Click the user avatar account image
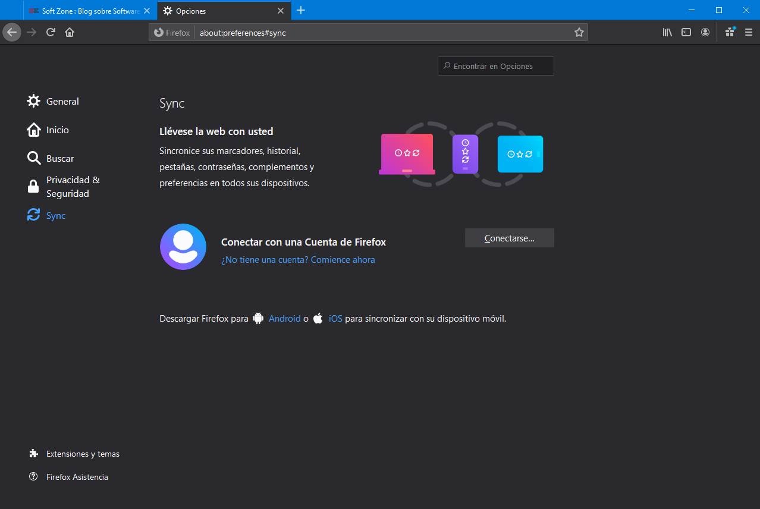Screen dimensions: 760x509 [183, 247]
